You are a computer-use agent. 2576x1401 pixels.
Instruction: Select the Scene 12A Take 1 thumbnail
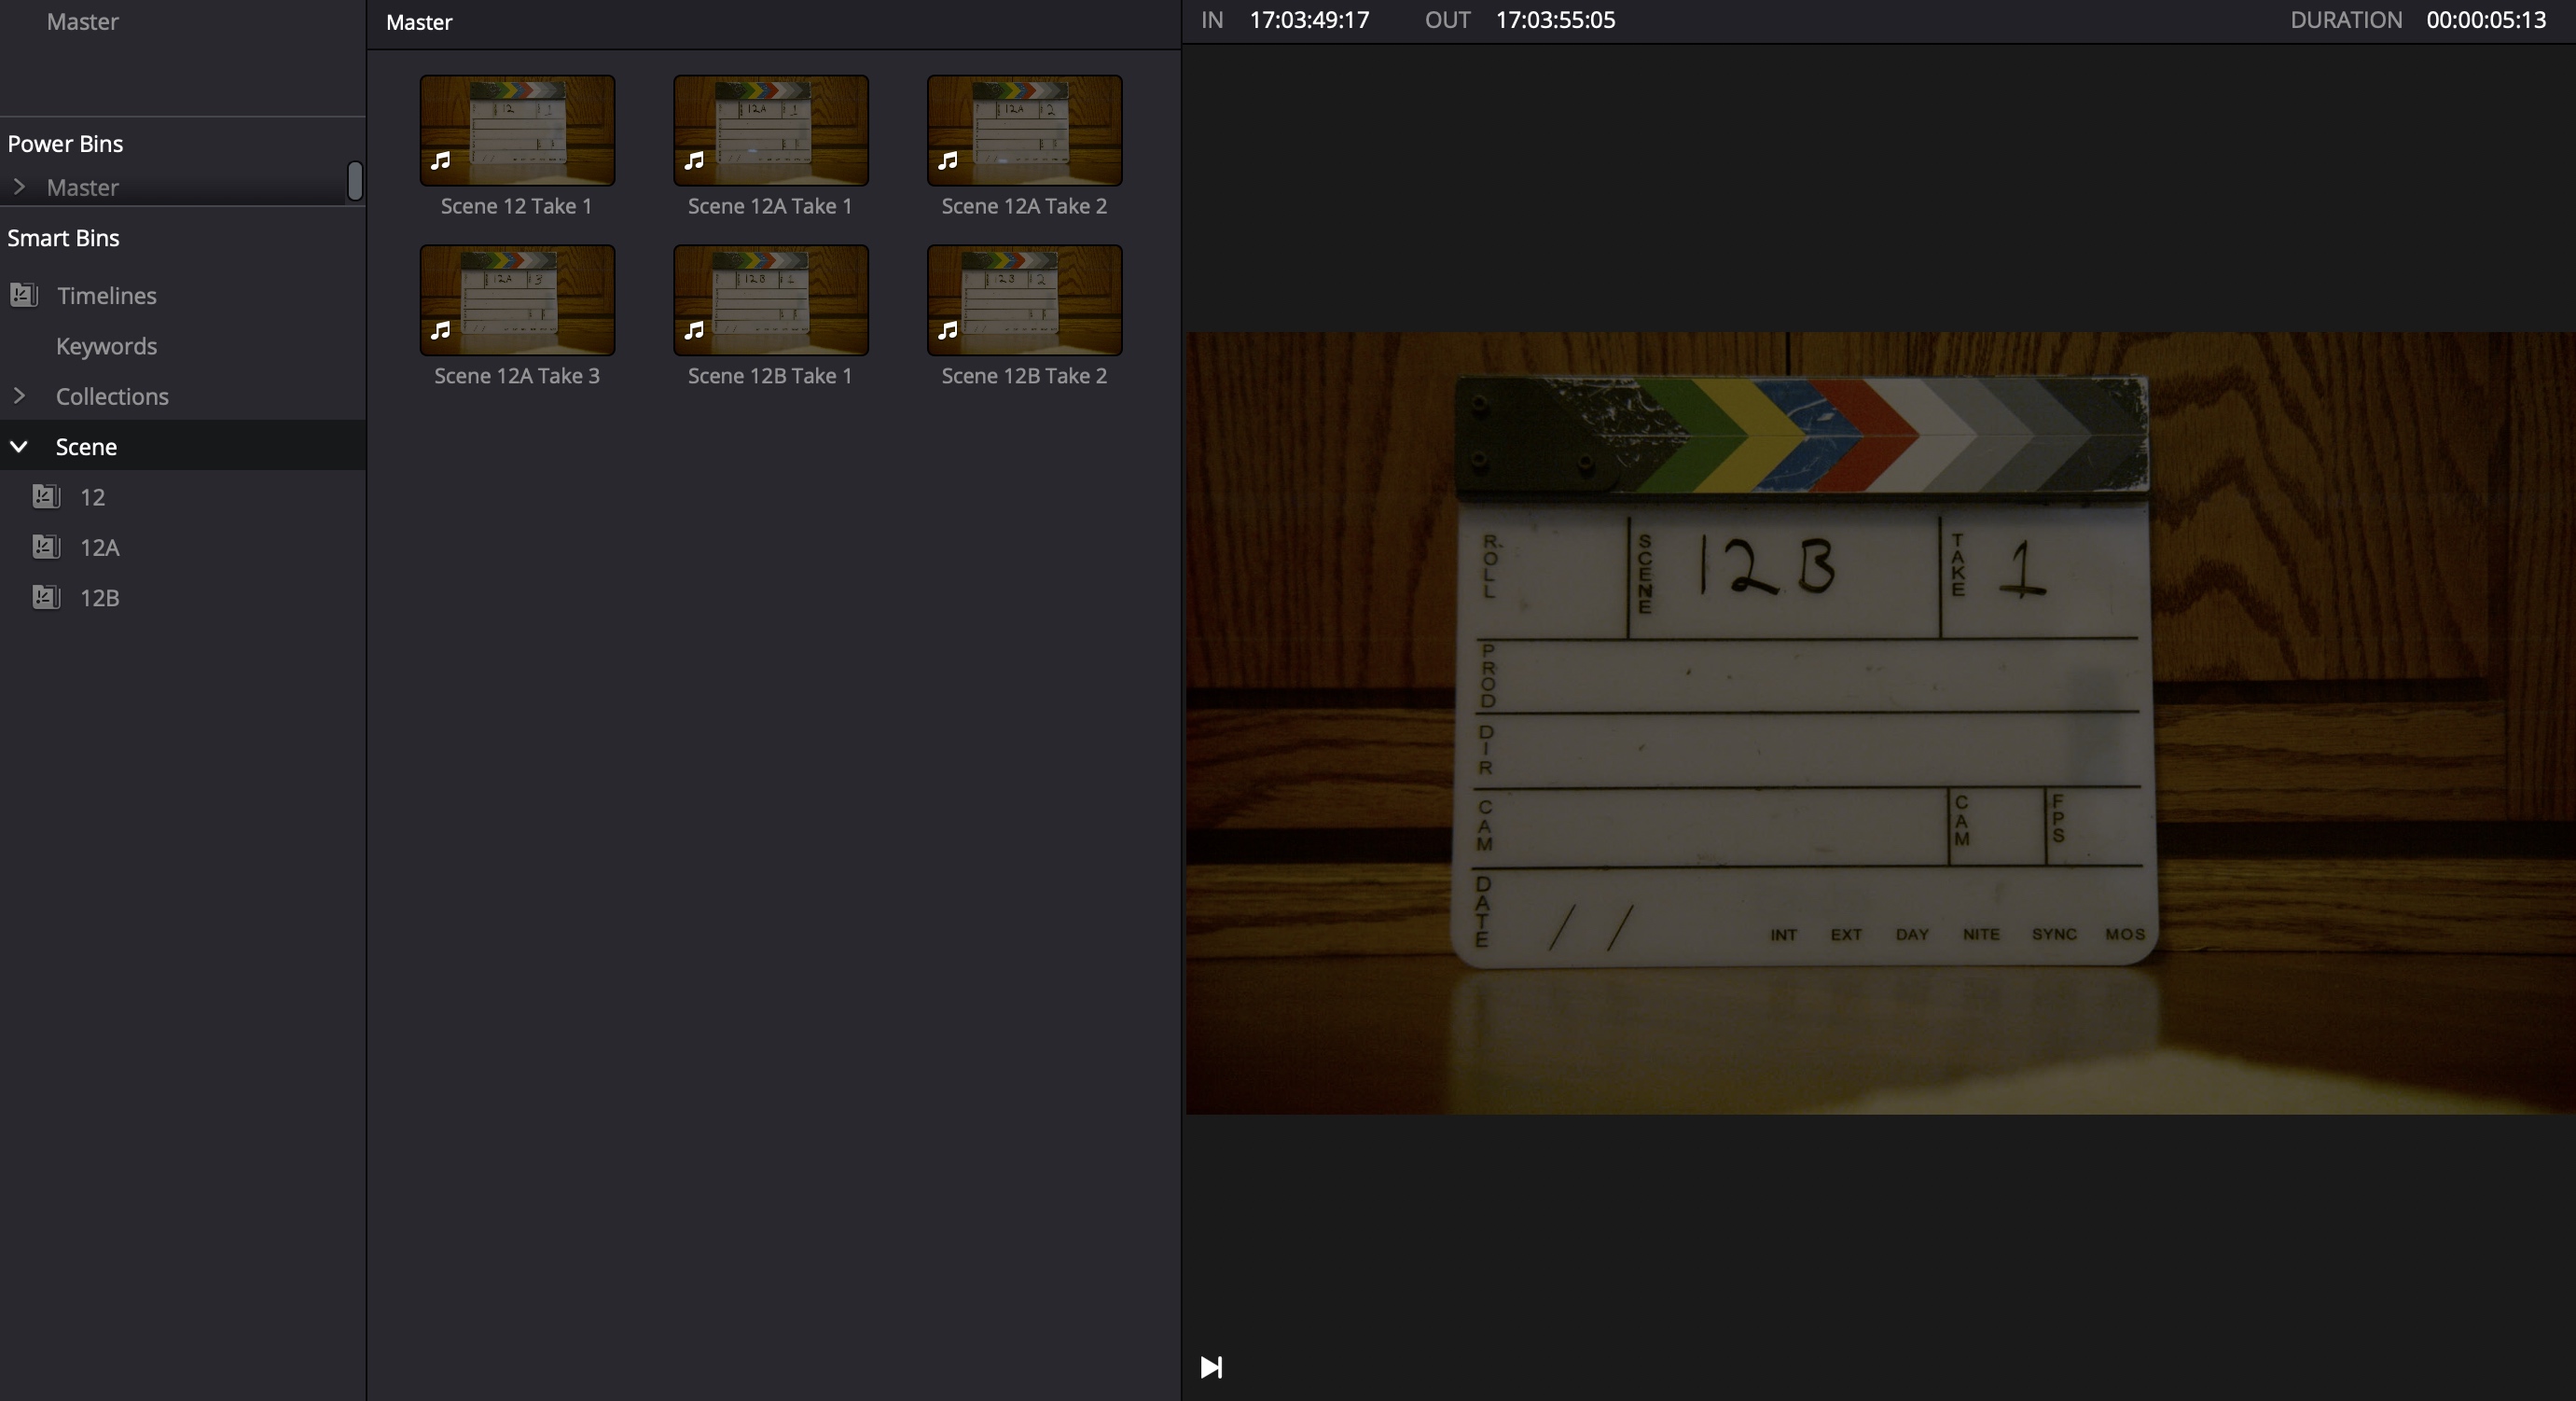click(771, 130)
